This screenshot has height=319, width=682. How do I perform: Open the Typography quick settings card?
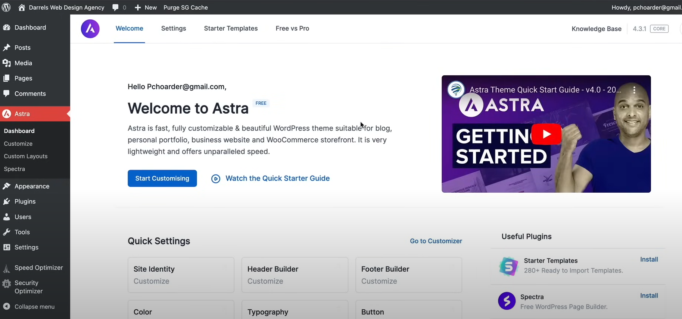pos(295,310)
